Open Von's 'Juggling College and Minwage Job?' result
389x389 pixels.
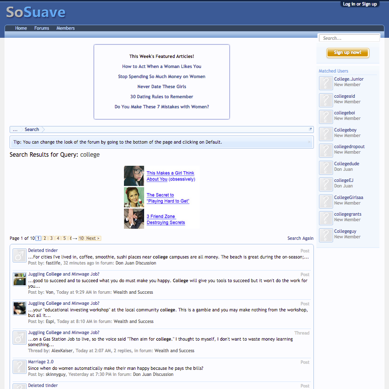tap(64, 274)
